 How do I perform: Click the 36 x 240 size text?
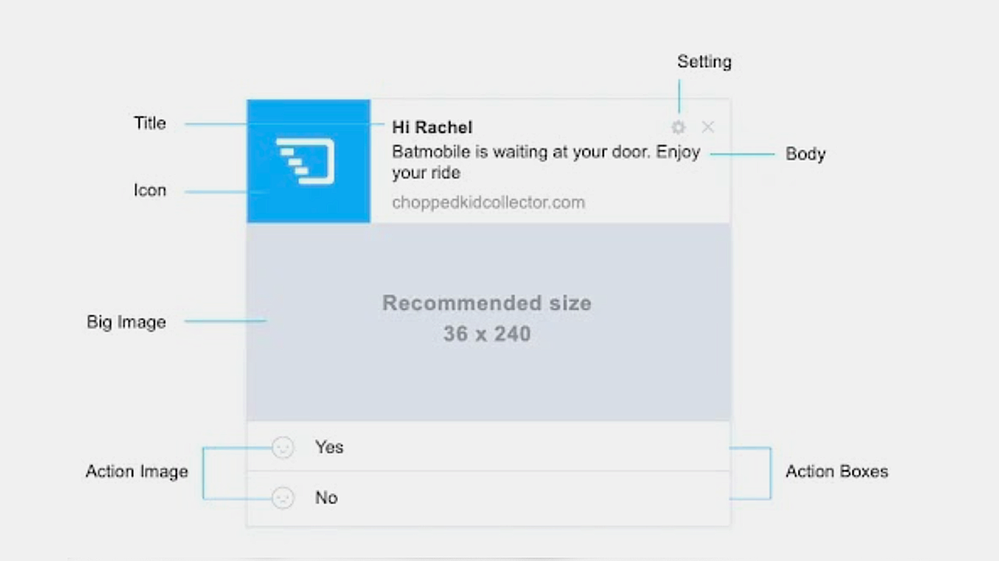pos(487,334)
